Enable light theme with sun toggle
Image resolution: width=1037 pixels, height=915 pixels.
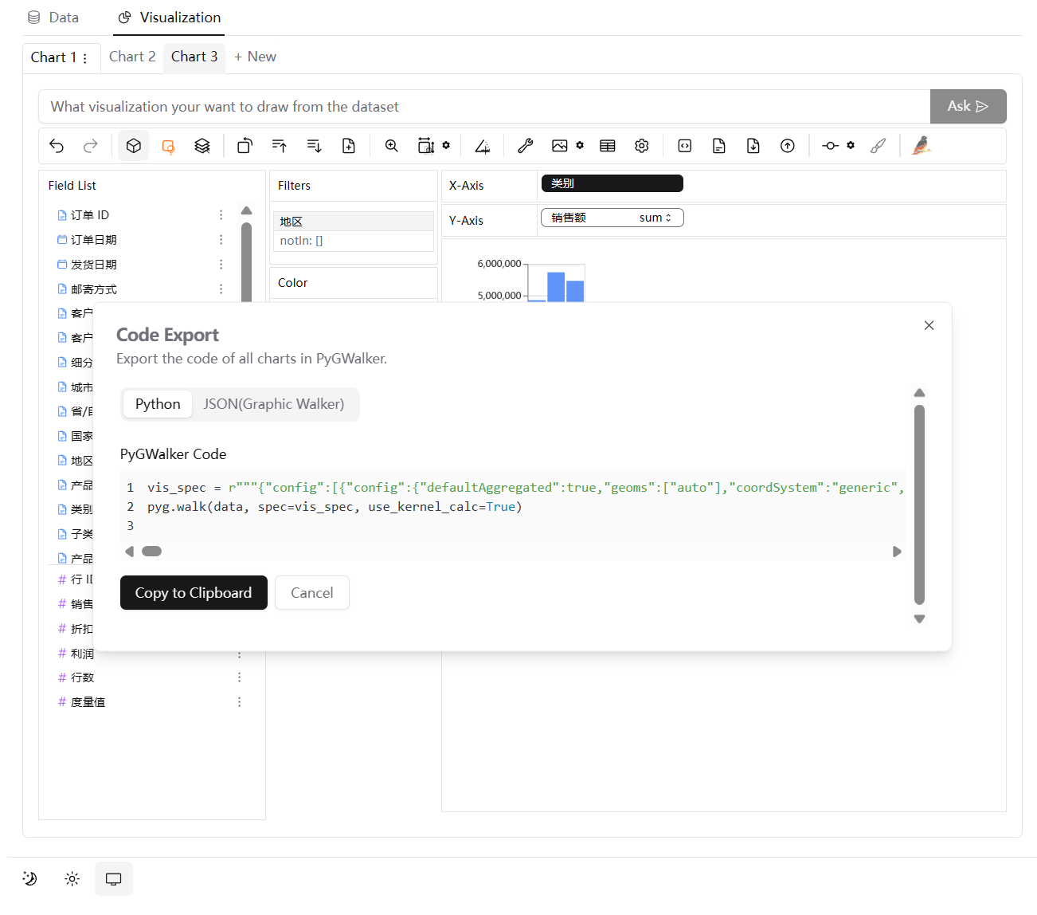pyautogui.click(x=72, y=878)
